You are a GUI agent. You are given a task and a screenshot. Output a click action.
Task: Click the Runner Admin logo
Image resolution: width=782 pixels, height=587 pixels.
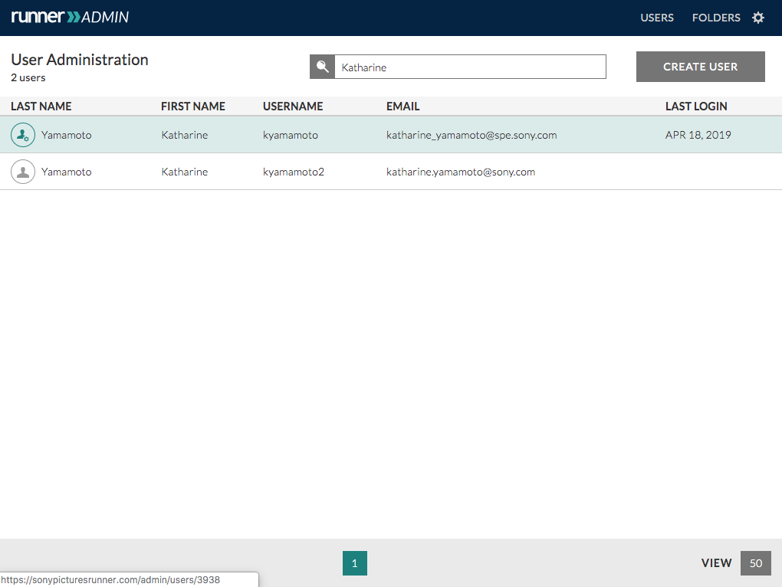70,17
